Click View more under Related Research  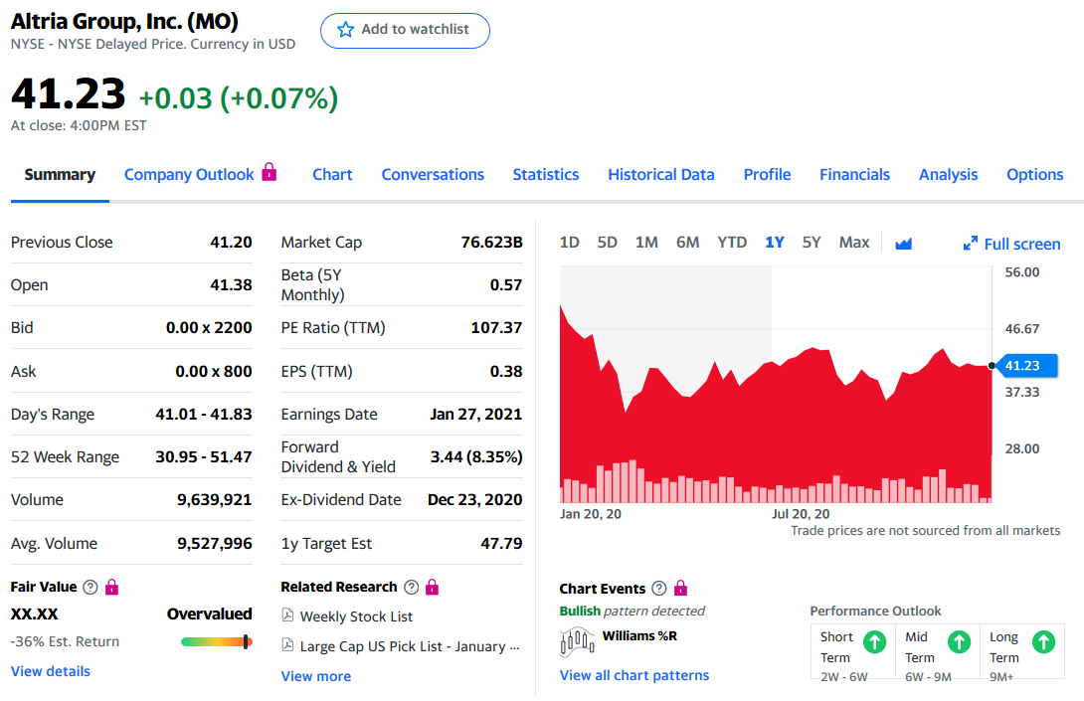coord(316,675)
